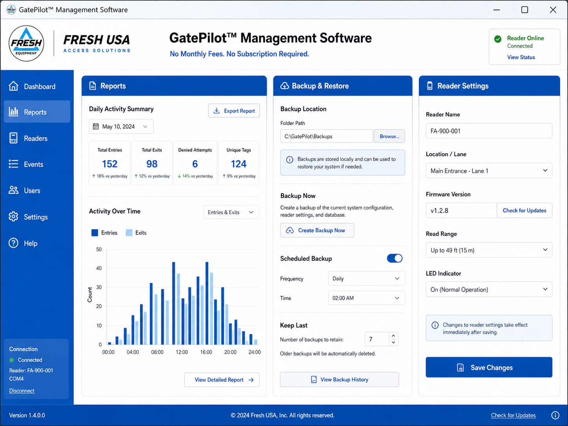Click View Detailed Report
The height and width of the screenshot is (426, 568).
[x=222, y=380]
